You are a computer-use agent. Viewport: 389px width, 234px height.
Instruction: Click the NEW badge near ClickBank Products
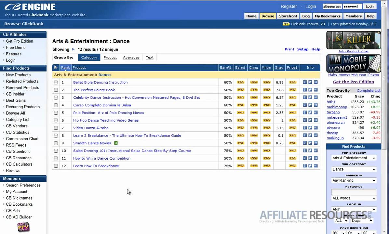click(286, 24)
